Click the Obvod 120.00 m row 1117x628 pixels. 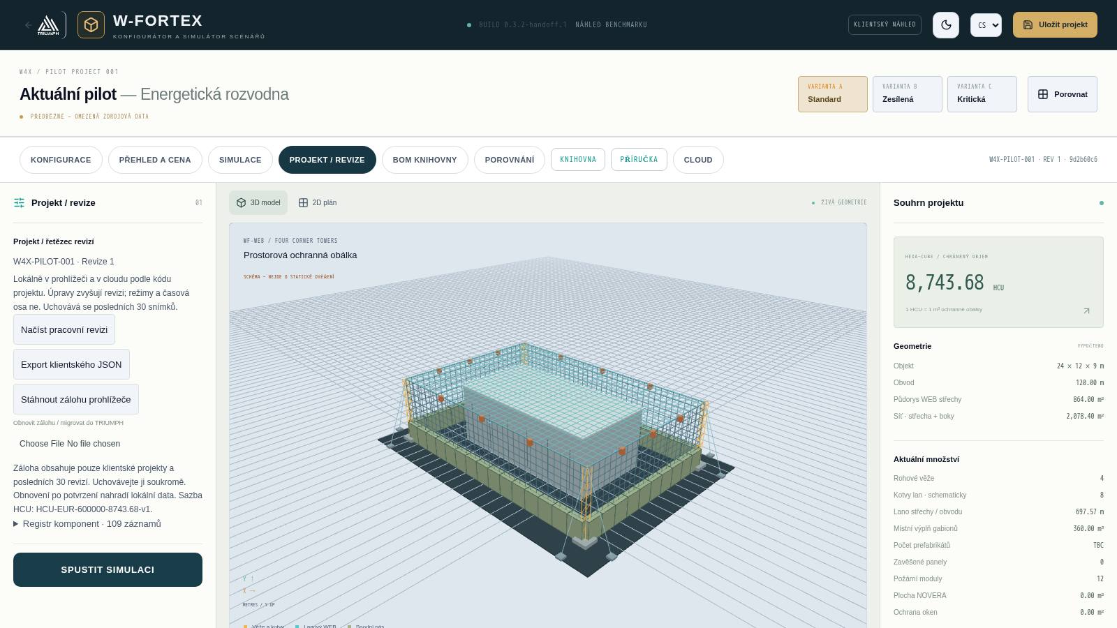pyautogui.click(x=998, y=383)
